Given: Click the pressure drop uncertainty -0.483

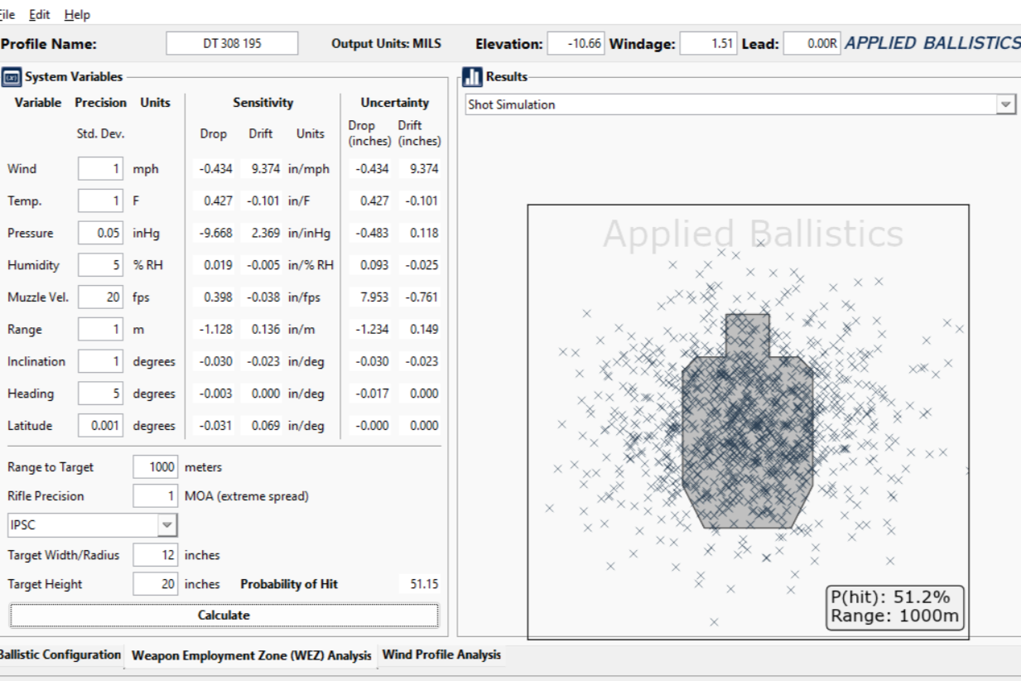Looking at the screenshot, I should point(372,233).
